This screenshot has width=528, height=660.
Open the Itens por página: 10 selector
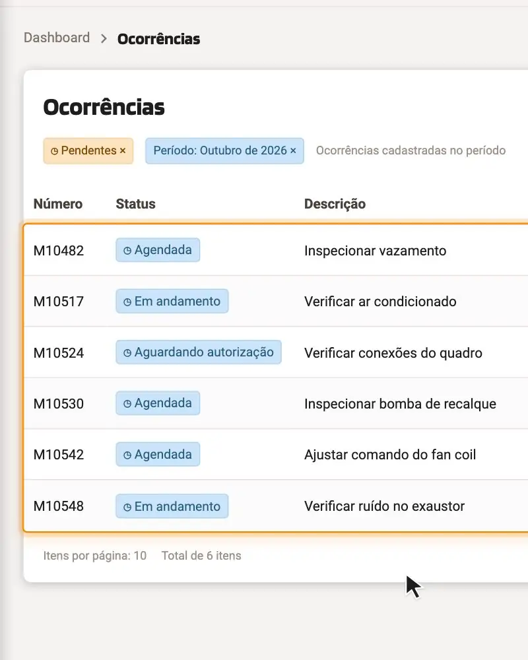tap(95, 556)
